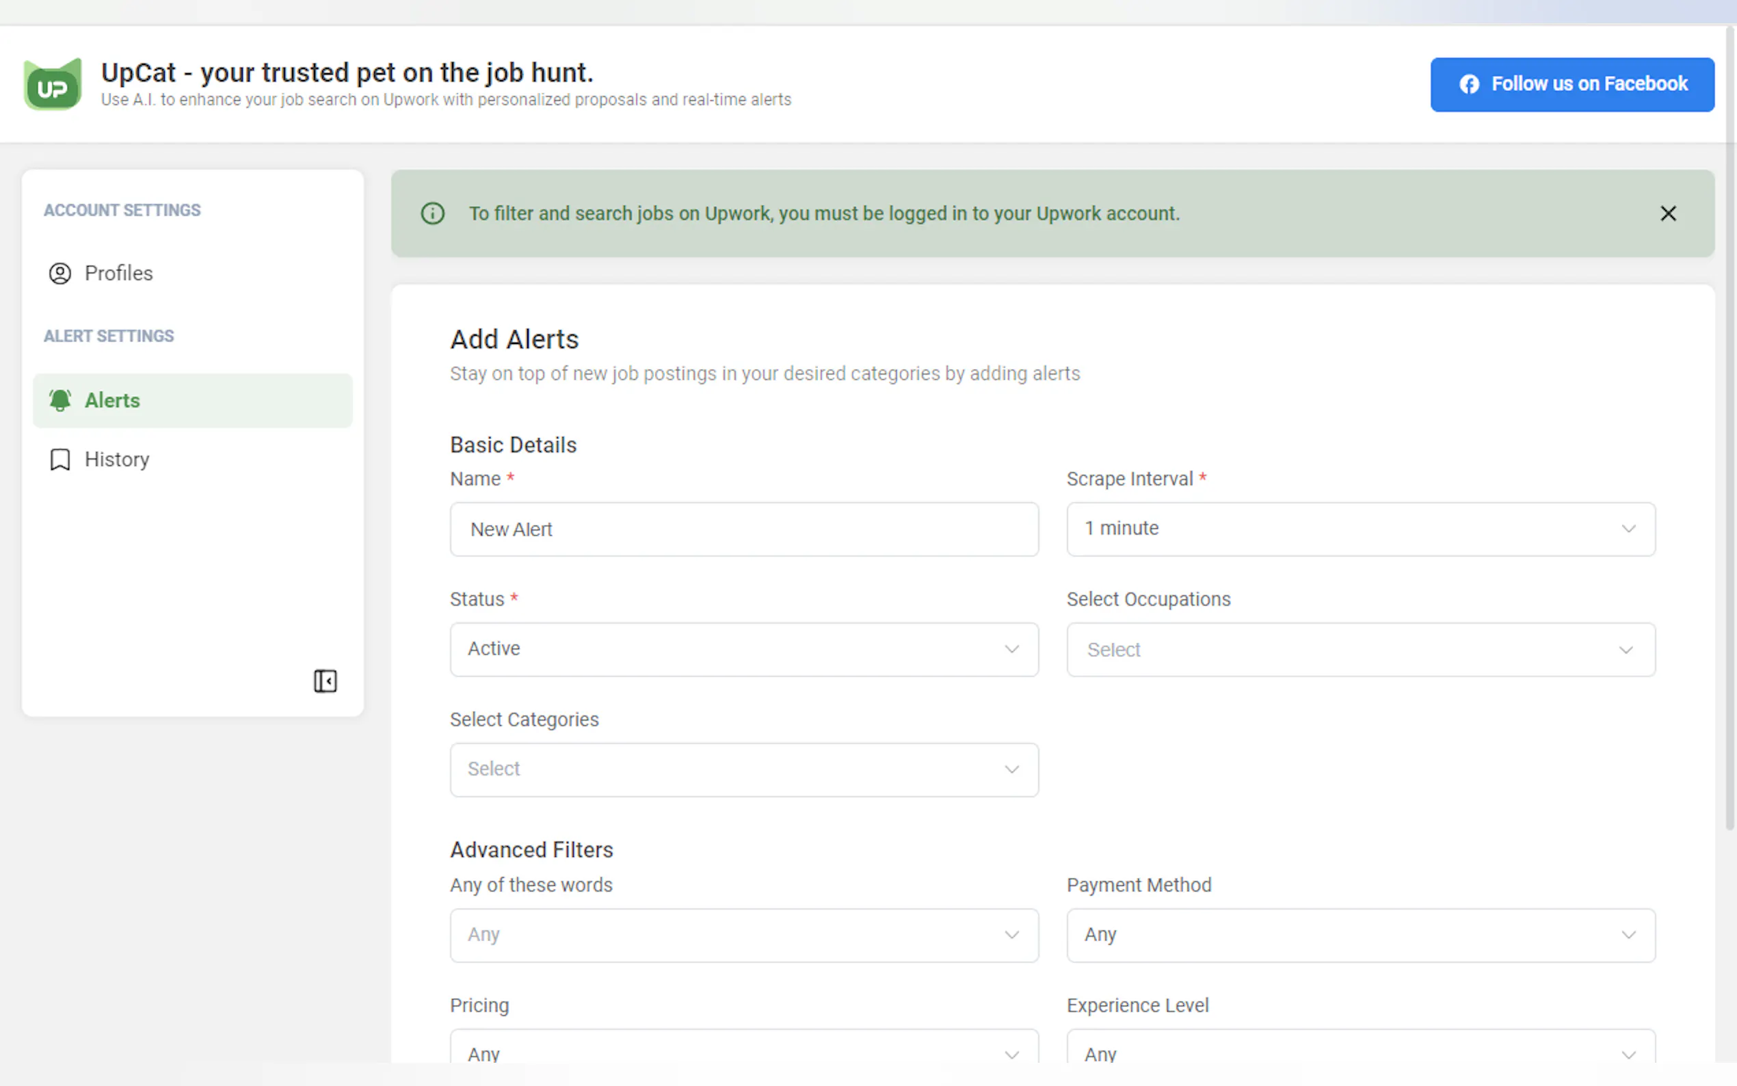
Task: Open the Scrape Interval dropdown
Action: click(x=1360, y=529)
